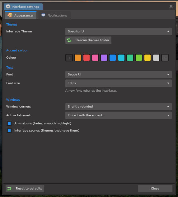This screenshot has width=178, height=197.
Task: Click 'A new font rebuilds the interface.' note
Action: click(91, 91)
